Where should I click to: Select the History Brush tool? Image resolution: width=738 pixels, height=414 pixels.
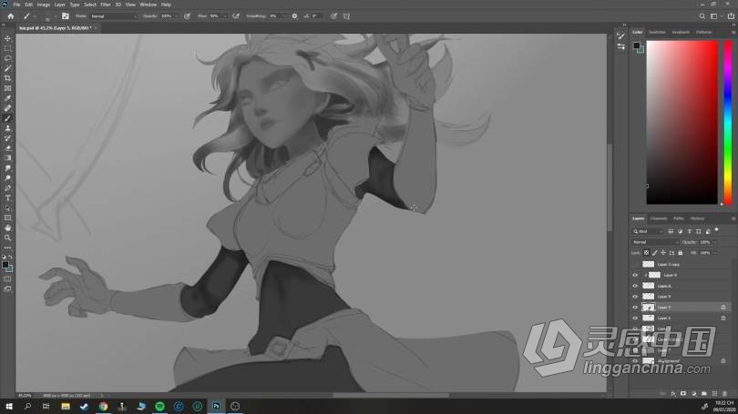point(7,137)
